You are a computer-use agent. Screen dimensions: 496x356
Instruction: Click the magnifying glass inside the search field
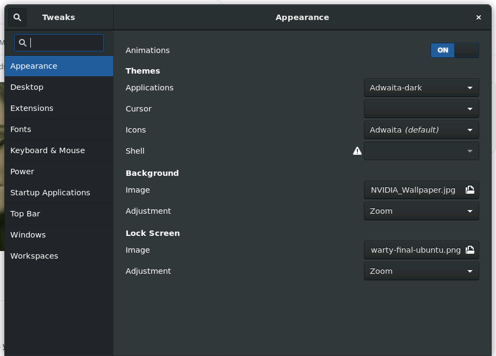tap(22, 42)
